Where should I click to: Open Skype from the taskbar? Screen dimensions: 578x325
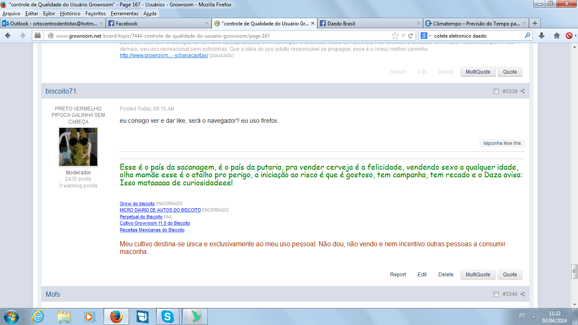168,317
